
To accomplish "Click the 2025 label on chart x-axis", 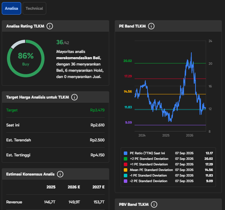I will point(166,135).
